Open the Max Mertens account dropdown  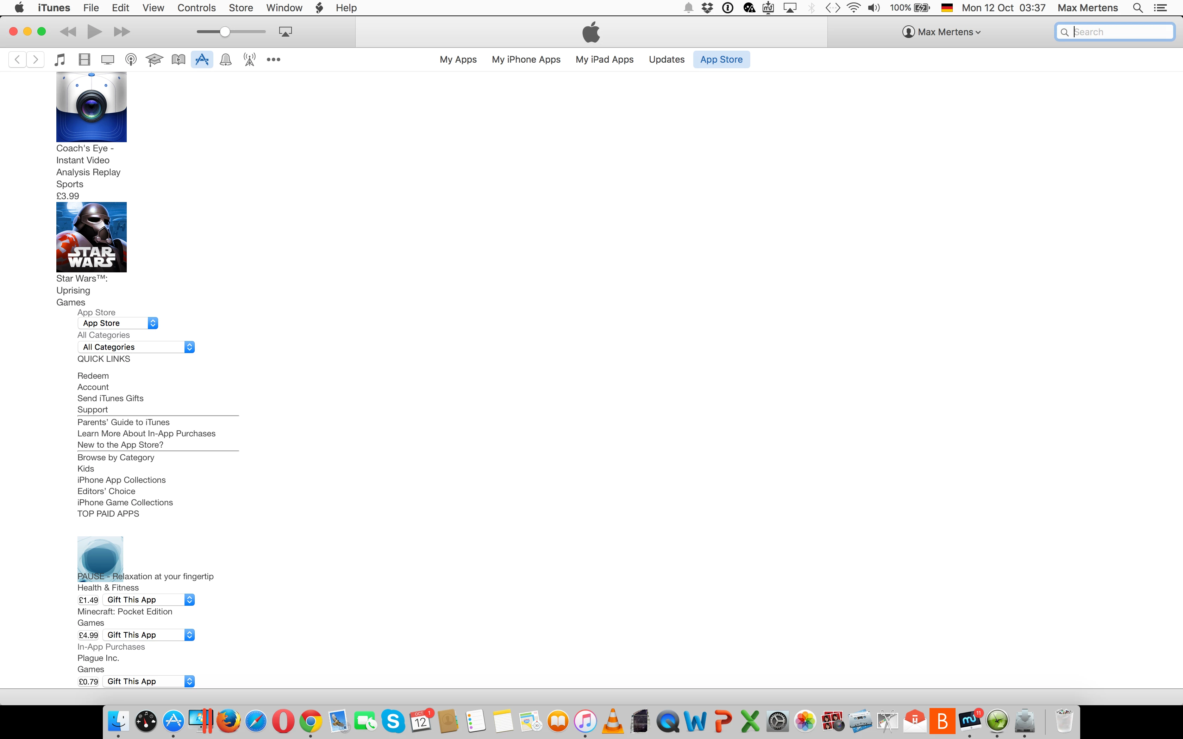coord(941,32)
